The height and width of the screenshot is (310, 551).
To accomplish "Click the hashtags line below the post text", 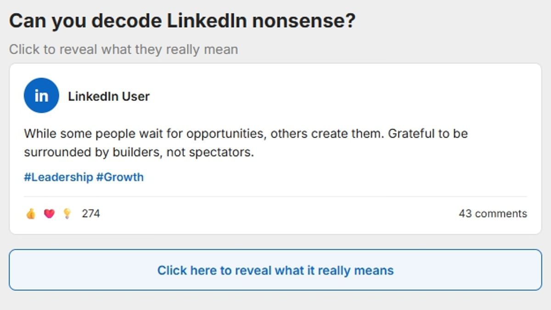I will point(83,177).
